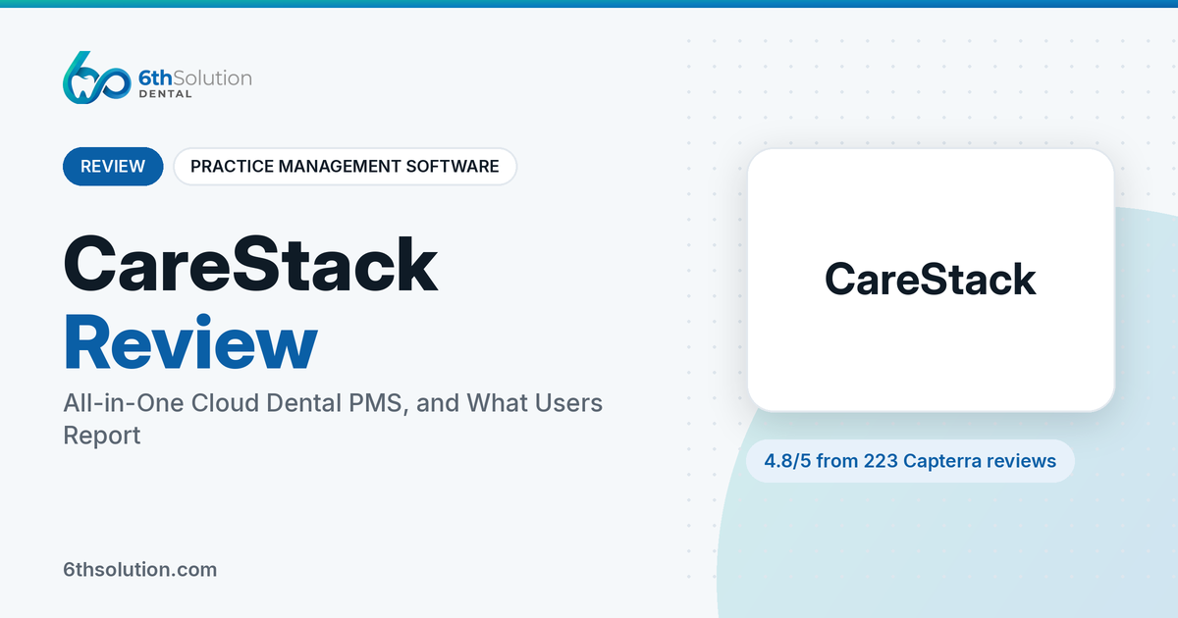Open the CareStack logo card
This screenshot has height=618, width=1178.
point(931,280)
